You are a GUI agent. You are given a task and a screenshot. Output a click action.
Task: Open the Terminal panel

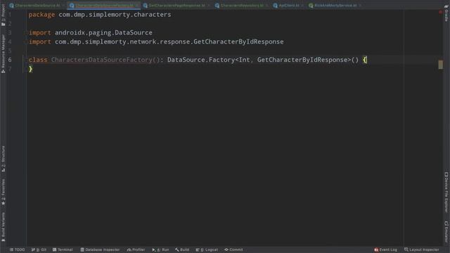coord(63,249)
